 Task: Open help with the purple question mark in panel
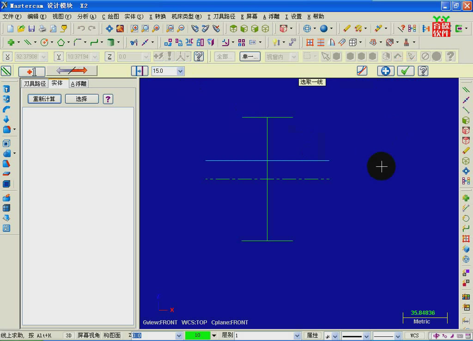(108, 99)
